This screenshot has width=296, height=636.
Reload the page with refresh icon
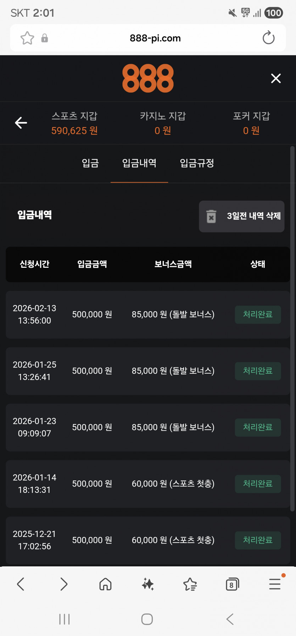tap(268, 38)
